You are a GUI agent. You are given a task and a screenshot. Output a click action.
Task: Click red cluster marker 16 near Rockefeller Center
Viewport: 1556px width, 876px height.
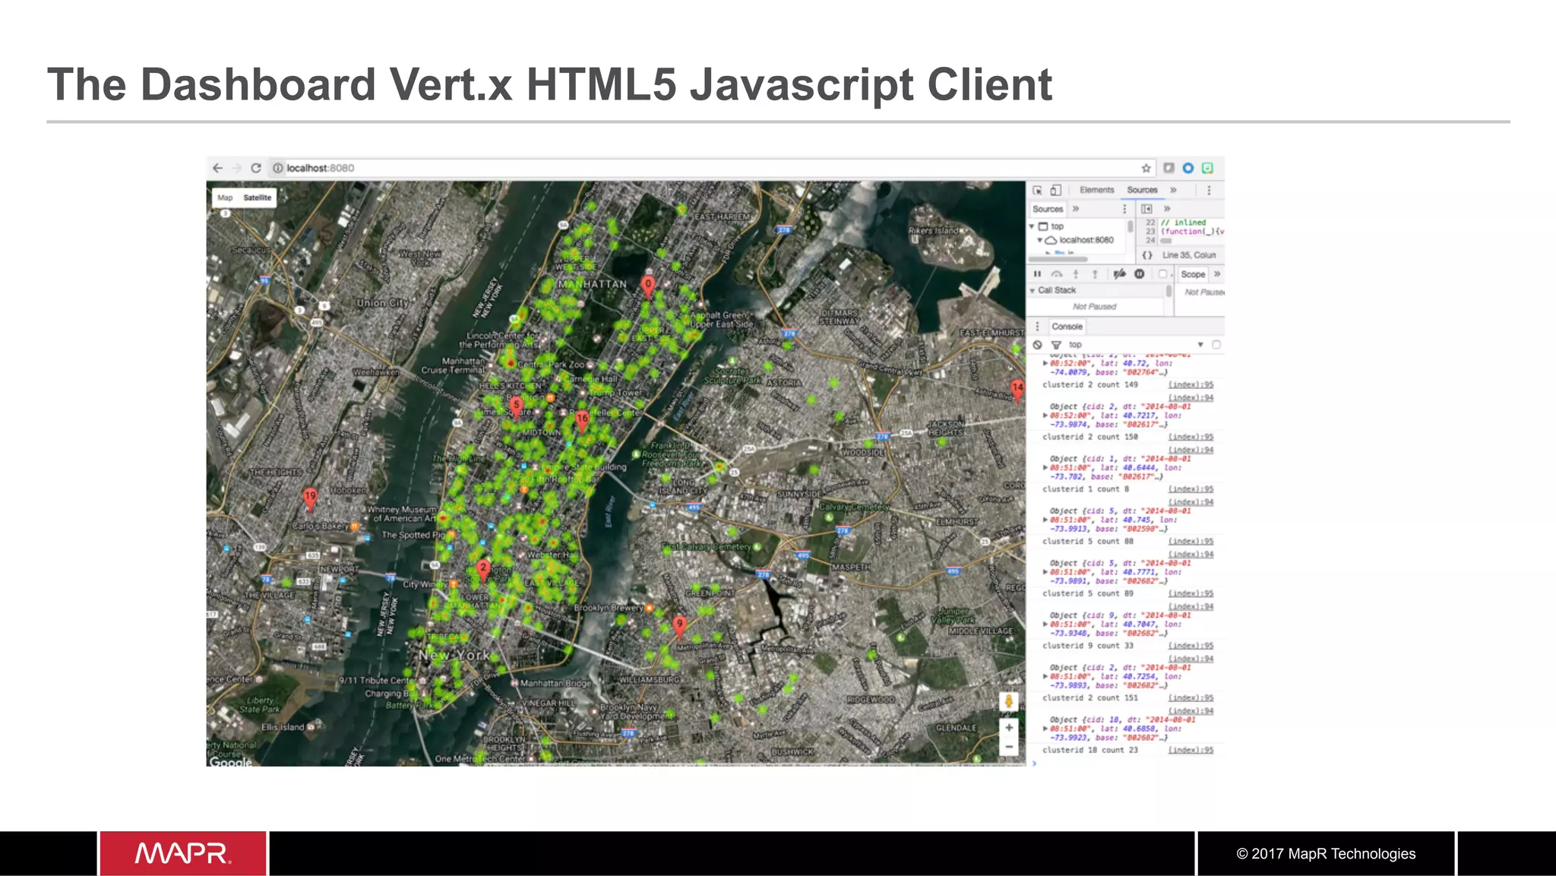click(582, 422)
